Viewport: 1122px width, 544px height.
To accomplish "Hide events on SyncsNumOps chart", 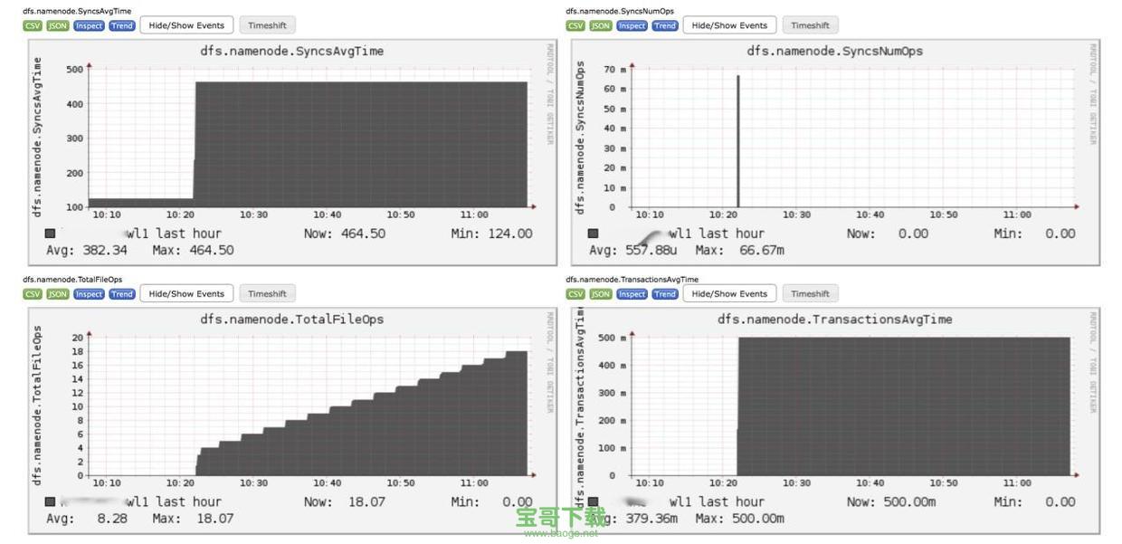I will click(x=728, y=25).
